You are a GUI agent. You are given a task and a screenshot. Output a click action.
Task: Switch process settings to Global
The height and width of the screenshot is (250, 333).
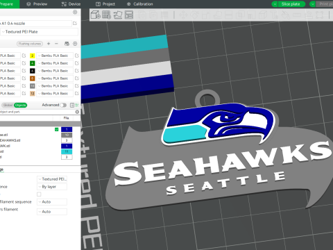click(x=8, y=105)
